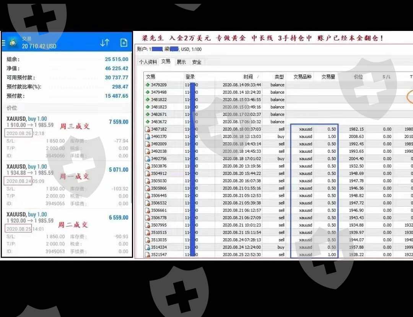
Task: Open the 安全 tab
Action: (x=197, y=62)
